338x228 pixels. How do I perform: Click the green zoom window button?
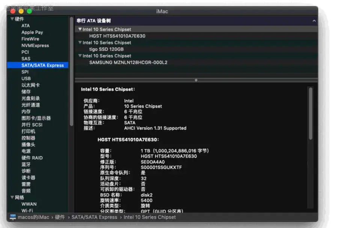pos(30,11)
